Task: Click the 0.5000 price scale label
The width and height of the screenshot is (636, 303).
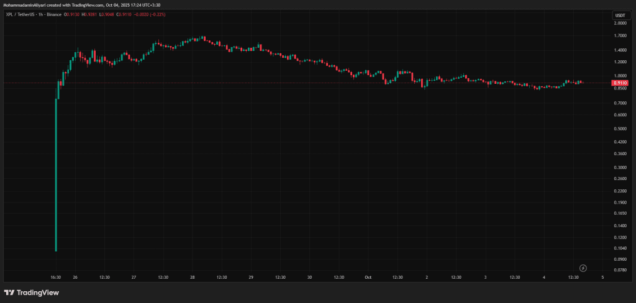Action: (620, 129)
